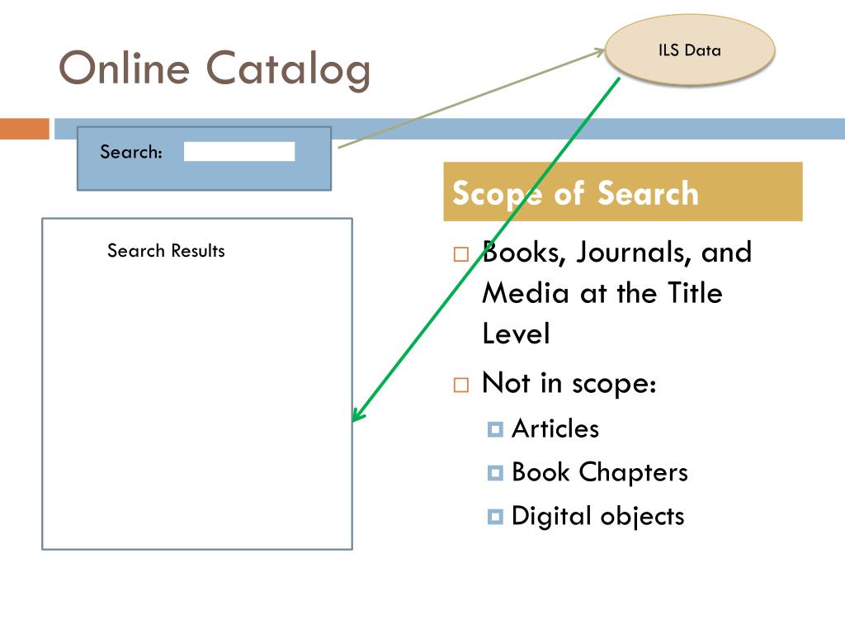Click the square bullet next to Digital objects
Image resolution: width=845 pixels, height=634 pixels.
495,517
